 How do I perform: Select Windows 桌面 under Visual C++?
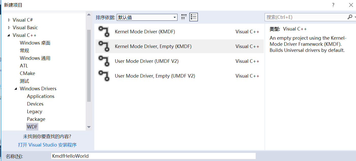pos(35,43)
